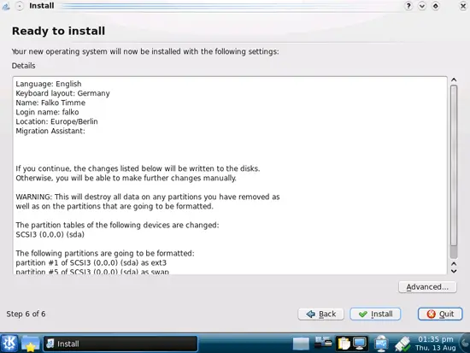Click the context help question mark button

click(x=408, y=6)
